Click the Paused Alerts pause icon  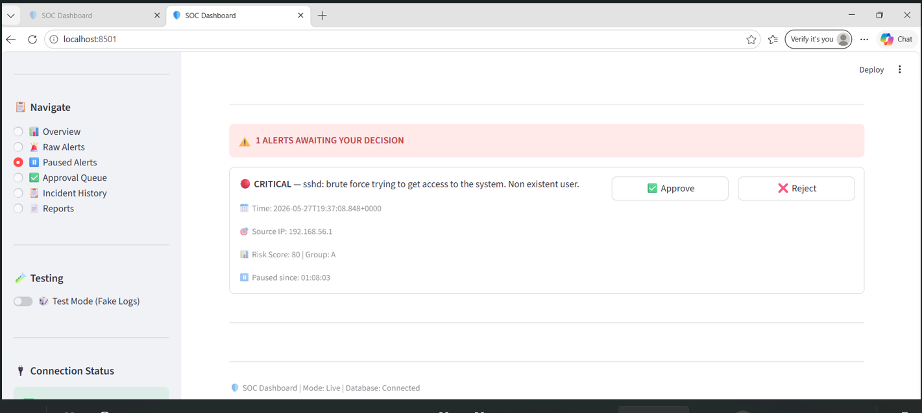(x=34, y=162)
